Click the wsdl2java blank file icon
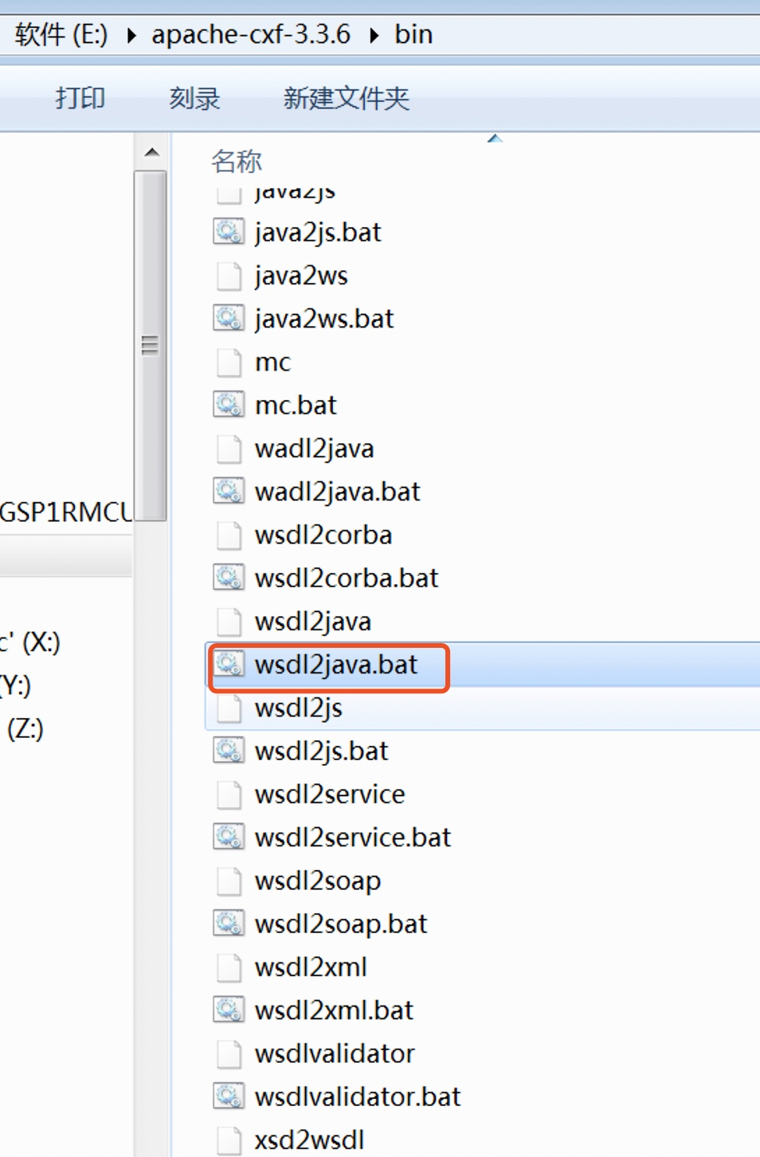Screen dimensions: 760x1157 coord(229,622)
